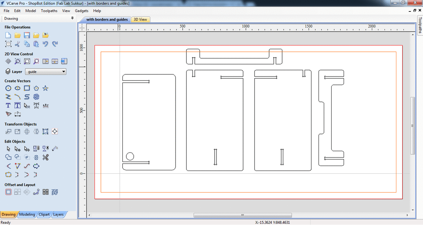Viewport: 423px width, 225px height.
Task: Click the Import bitmap folder icon
Action: click(x=46, y=35)
